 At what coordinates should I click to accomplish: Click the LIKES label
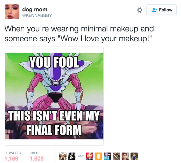click(x=34, y=153)
